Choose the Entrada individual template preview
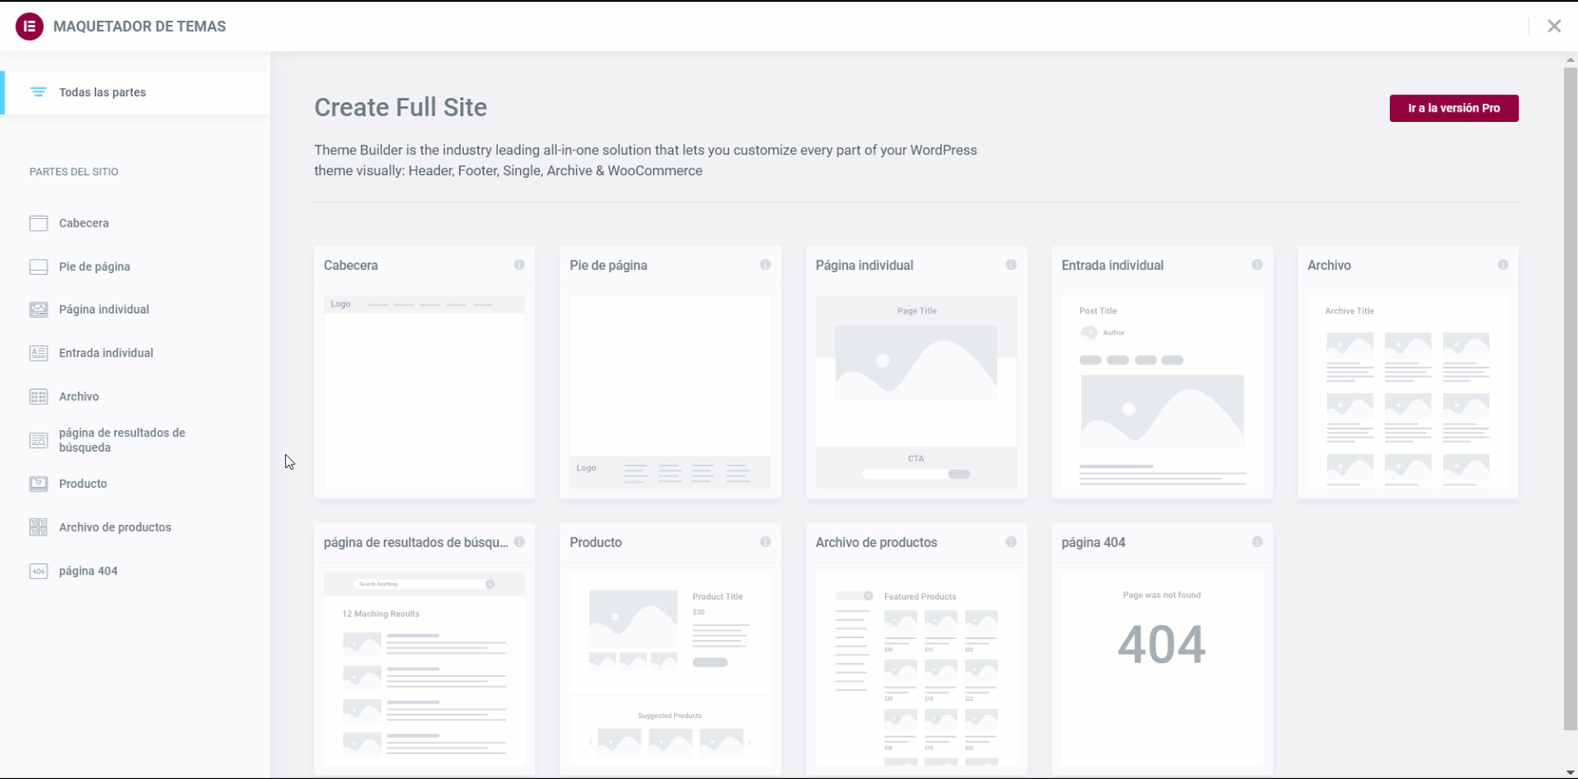This screenshot has width=1578, height=779. click(x=1162, y=392)
